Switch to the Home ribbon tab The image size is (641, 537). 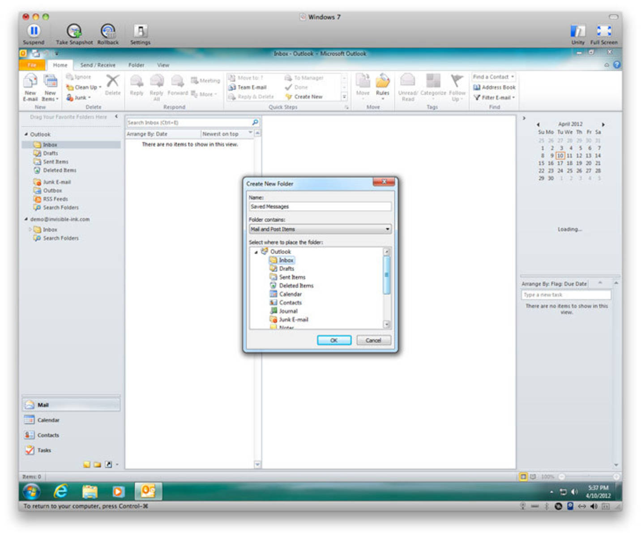point(60,65)
